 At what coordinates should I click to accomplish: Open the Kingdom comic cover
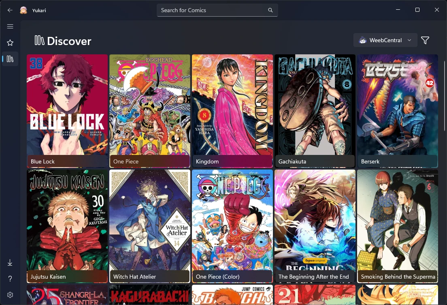(x=232, y=111)
